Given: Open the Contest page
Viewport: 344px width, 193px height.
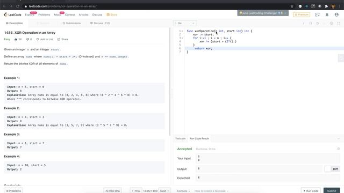Looking at the screenshot, I should [70, 14].
